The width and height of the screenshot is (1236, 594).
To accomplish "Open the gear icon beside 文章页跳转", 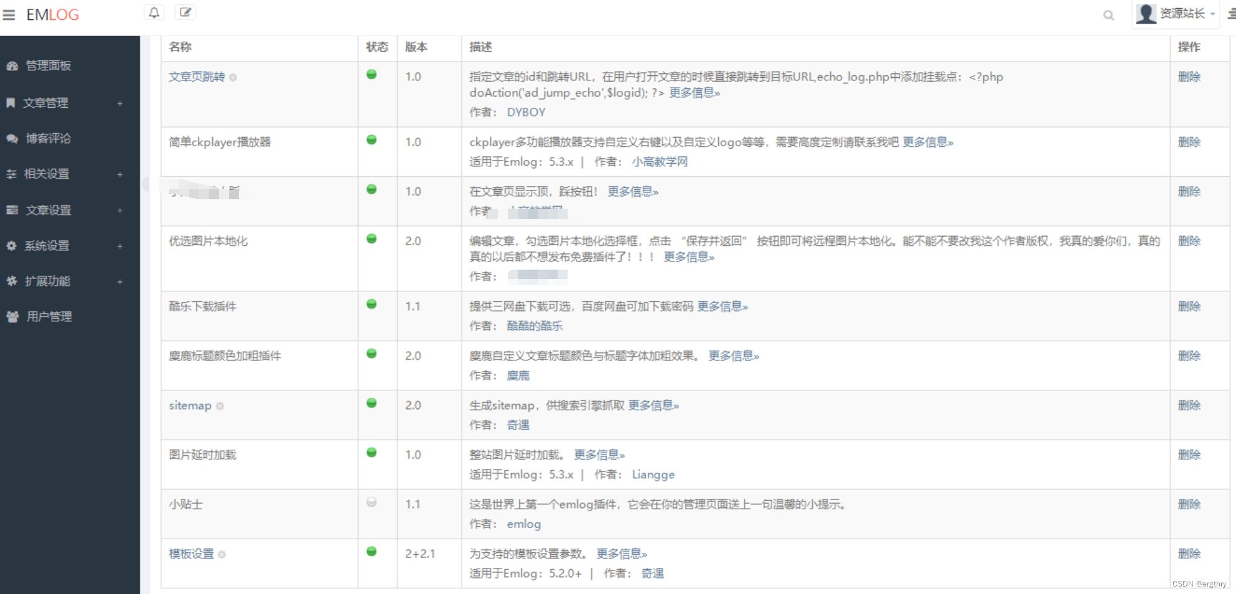I will (x=233, y=78).
